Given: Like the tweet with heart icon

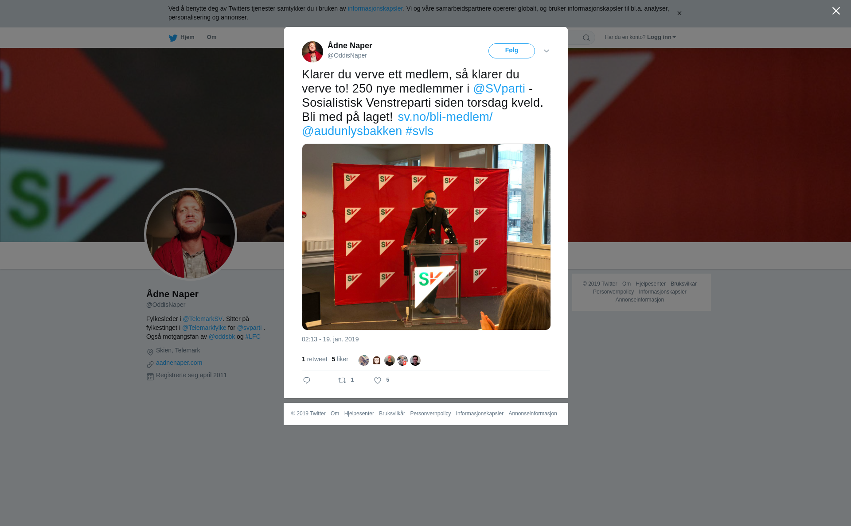Looking at the screenshot, I should [378, 380].
